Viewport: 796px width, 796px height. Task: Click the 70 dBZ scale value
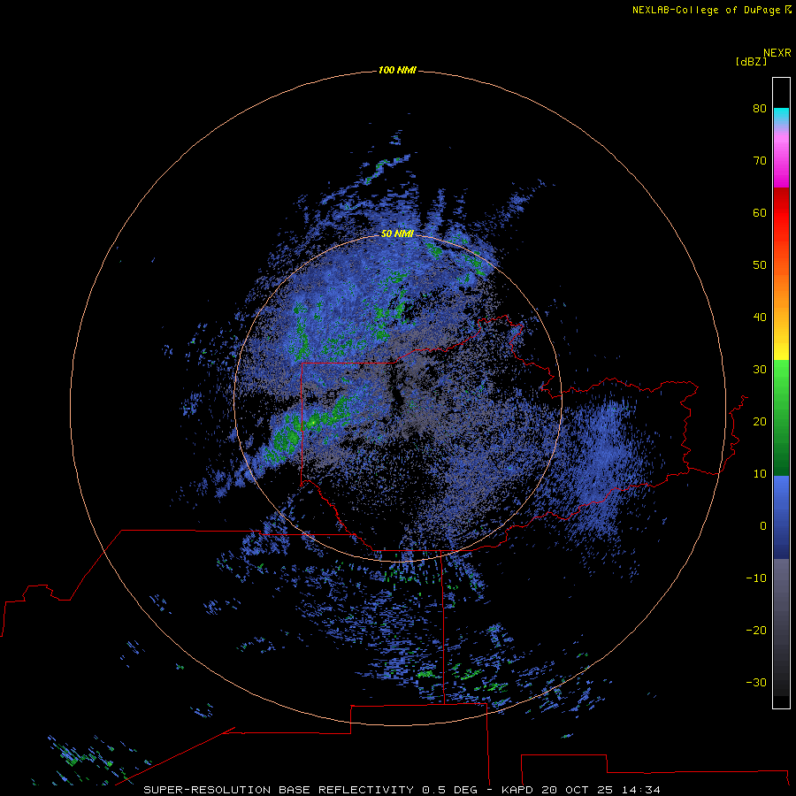tap(760, 160)
